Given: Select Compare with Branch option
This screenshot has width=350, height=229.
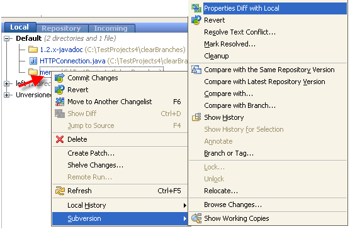Looking at the screenshot, I should (x=240, y=105).
